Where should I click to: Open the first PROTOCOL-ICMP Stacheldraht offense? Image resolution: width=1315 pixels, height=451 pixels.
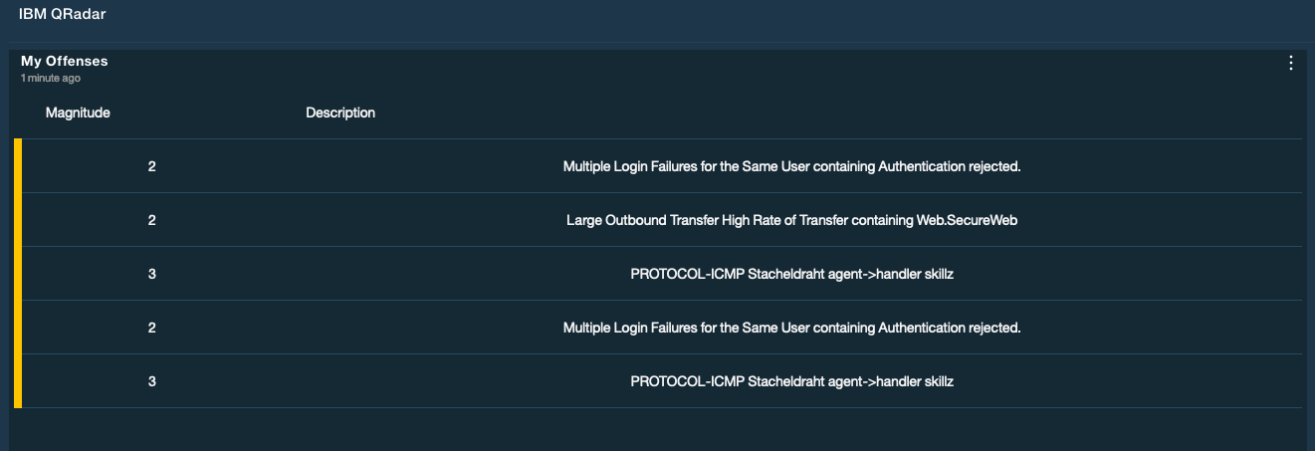pos(791,274)
